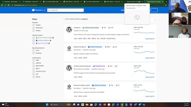The image size is (191, 107).
Task: Click the DOCKER OFFICIAL IMAGE badge on wordpress
Action: click(x=91, y=28)
